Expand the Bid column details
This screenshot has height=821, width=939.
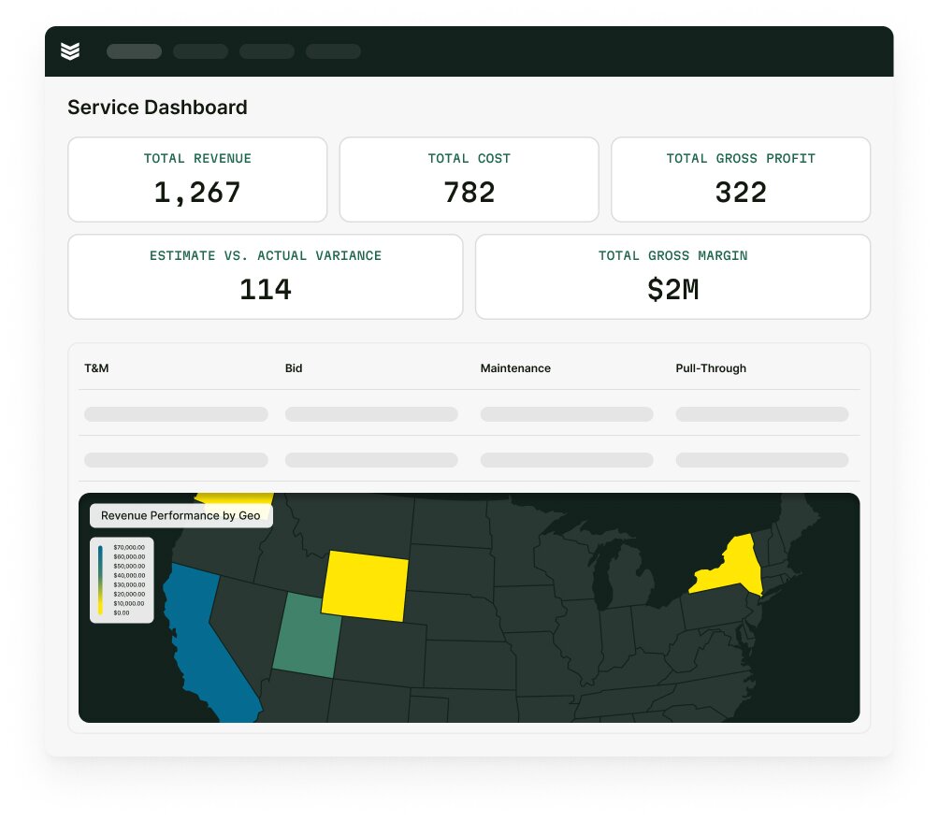tap(294, 368)
